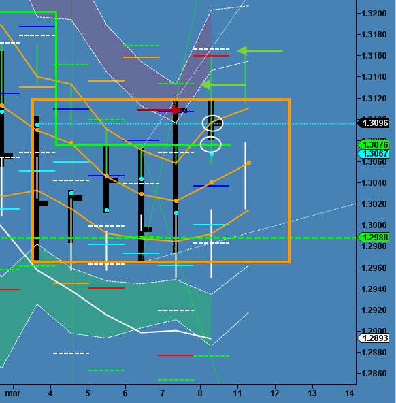Click the 'mar' label on date axis
This screenshot has height=403, width=396.
12,393
